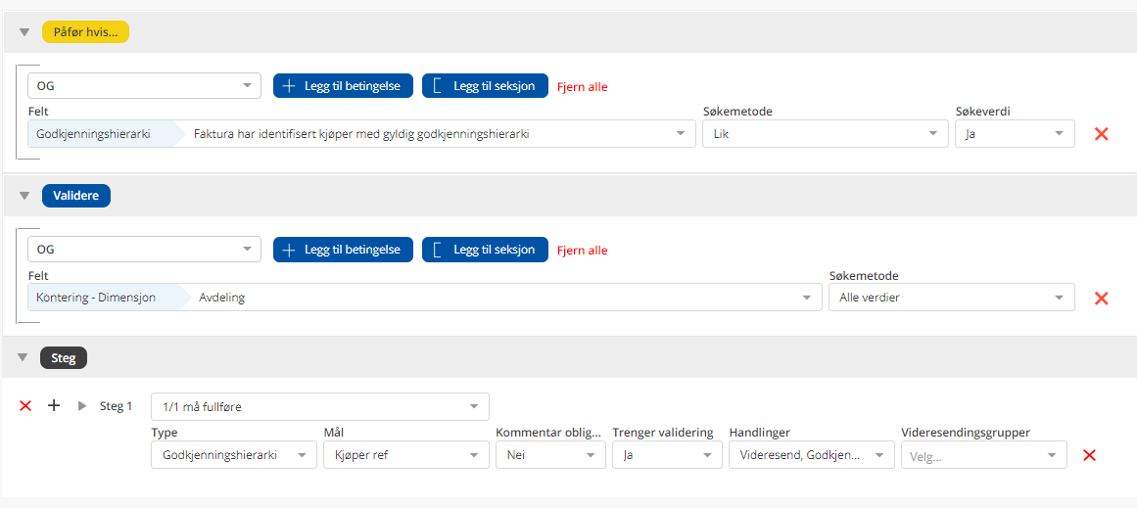Image resolution: width=1137 pixels, height=508 pixels.
Task: Delete Steg 1 using left red X
Action: coord(25,405)
